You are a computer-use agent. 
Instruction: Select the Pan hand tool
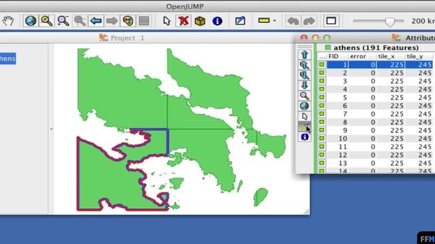[x=8, y=21]
